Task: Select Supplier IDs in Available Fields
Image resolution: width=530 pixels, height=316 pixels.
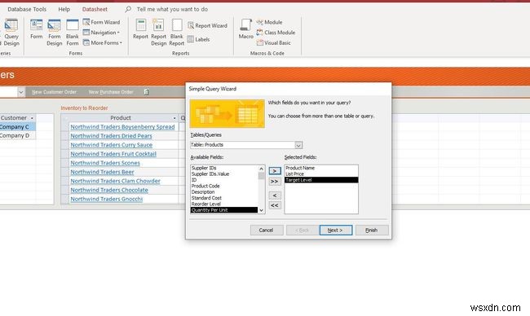Action: click(x=224, y=168)
